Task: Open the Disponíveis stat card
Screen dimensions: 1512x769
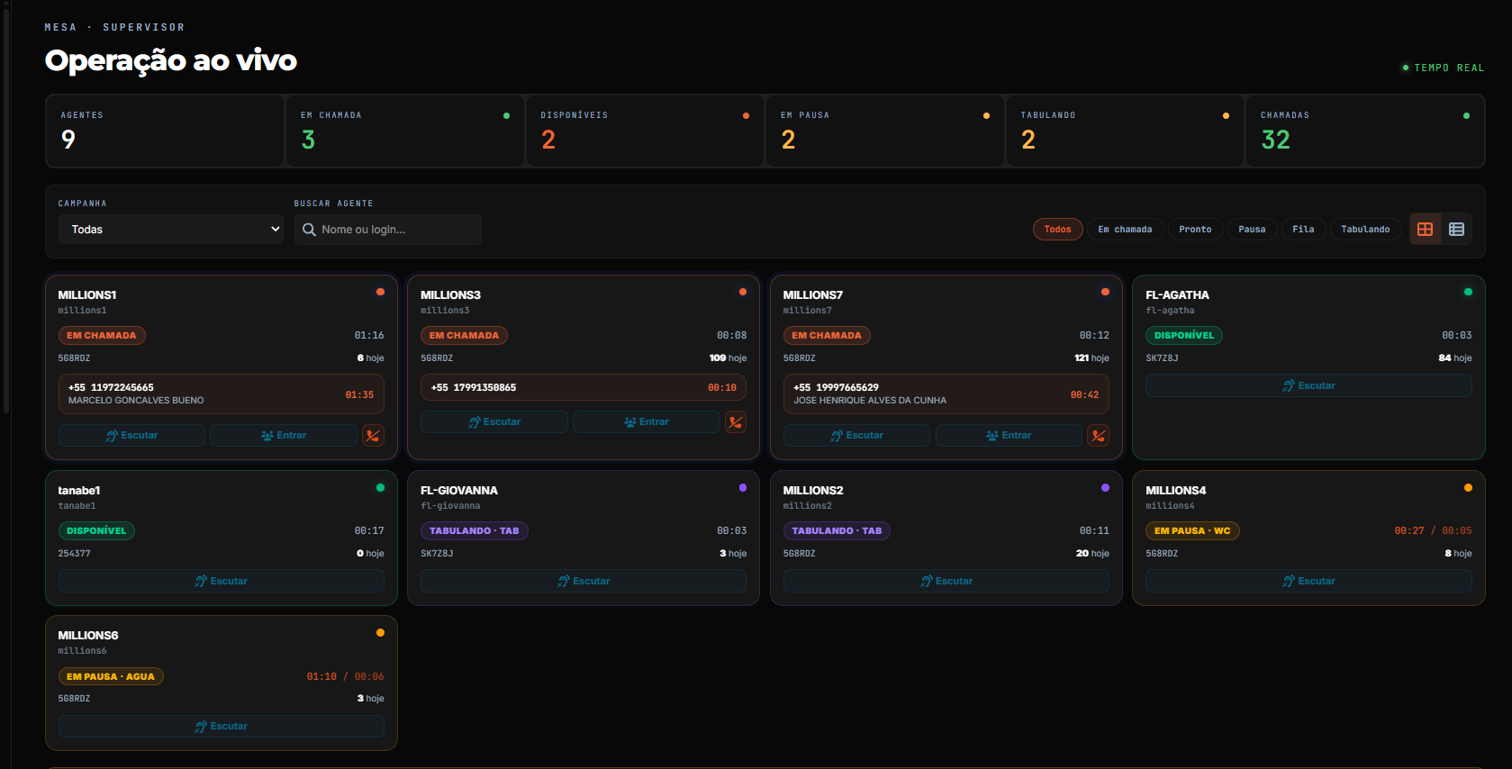Action: tap(645, 131)
